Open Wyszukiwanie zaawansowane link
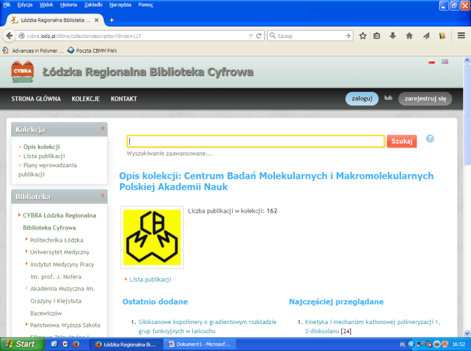The image size is (471, 351). [169, 153]
